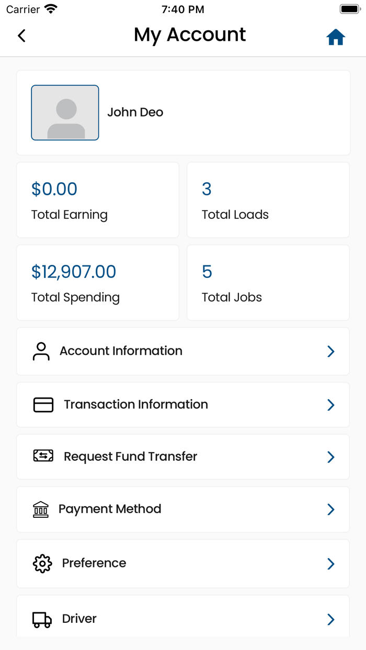This screenshot has width=366, height=650.
Task: Expand Transaction Information with its chevron
Action: click(x=330, y=405)
